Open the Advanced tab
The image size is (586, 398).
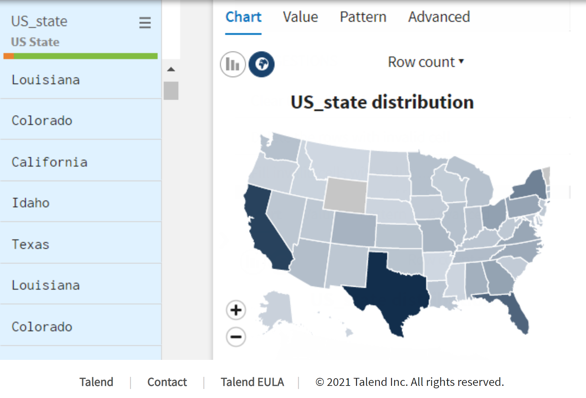click(x=439, y=17)
